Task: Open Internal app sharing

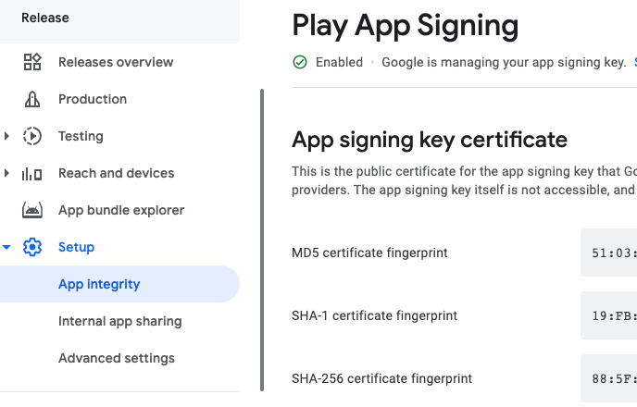Action: (x=119, y=321)
